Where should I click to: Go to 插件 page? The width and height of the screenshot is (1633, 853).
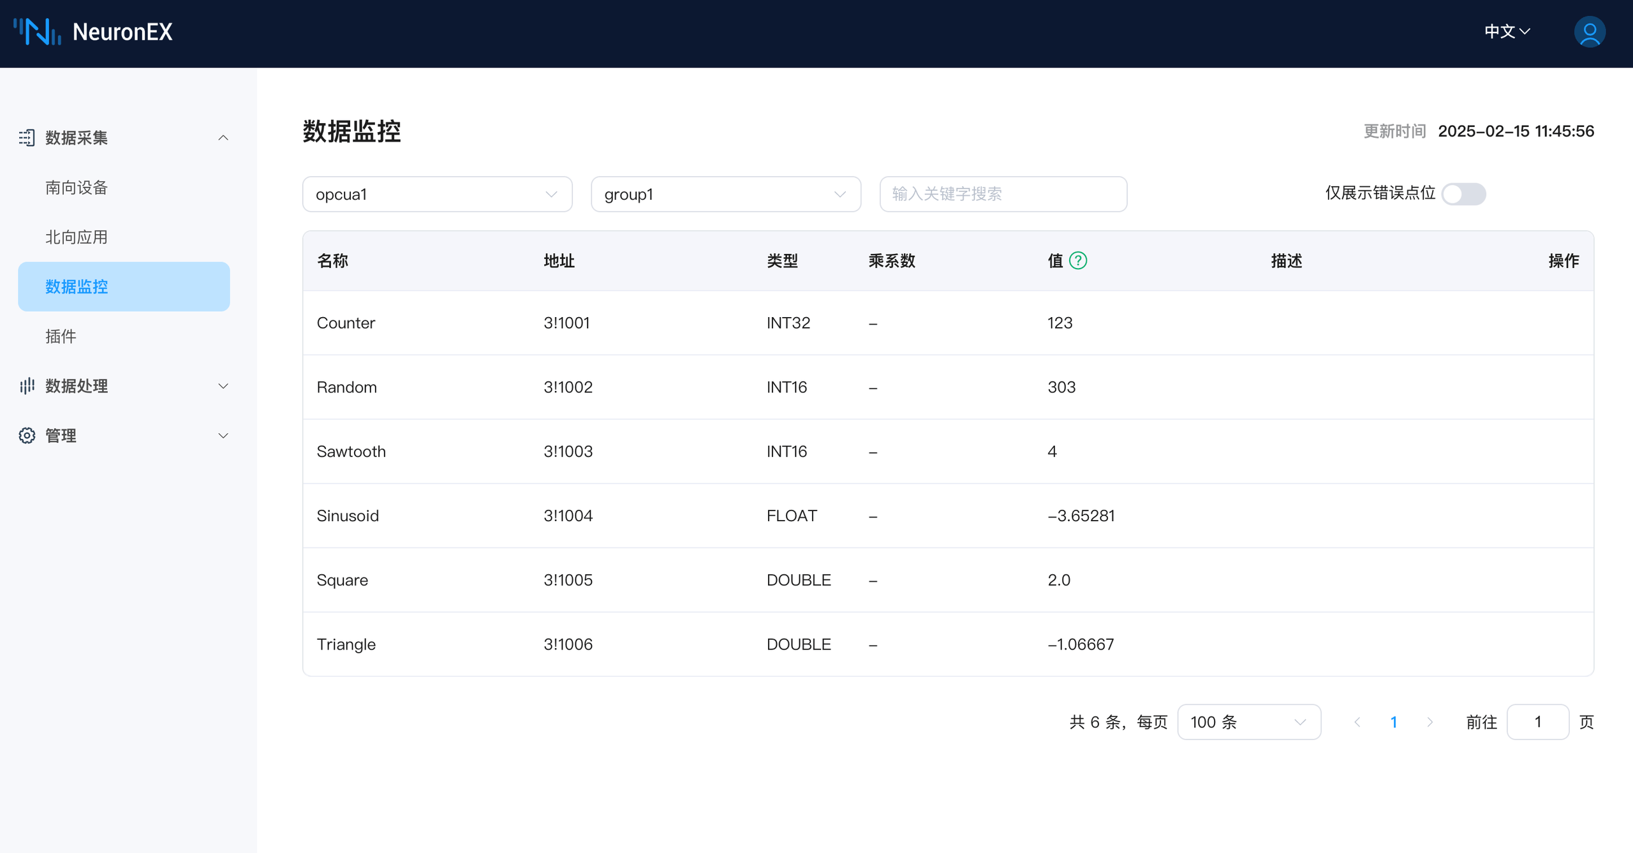(x=61, y=336)
